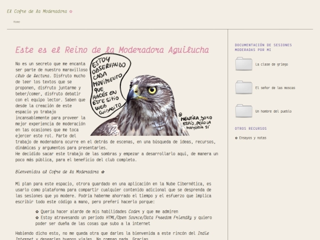Screen dimensions: 320x240
Task: Open the folder icon beside Un hombre del pueblo
Action: point(244,111)
